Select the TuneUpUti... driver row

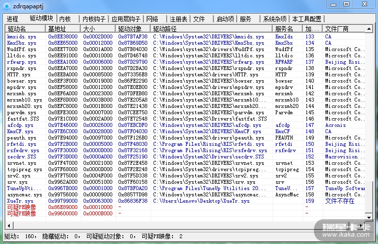(185, 188)
